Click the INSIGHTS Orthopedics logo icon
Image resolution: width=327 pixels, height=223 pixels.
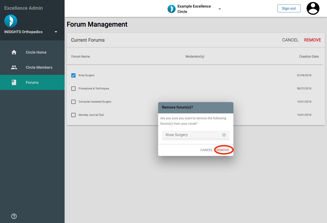click(x=11, y=21)
